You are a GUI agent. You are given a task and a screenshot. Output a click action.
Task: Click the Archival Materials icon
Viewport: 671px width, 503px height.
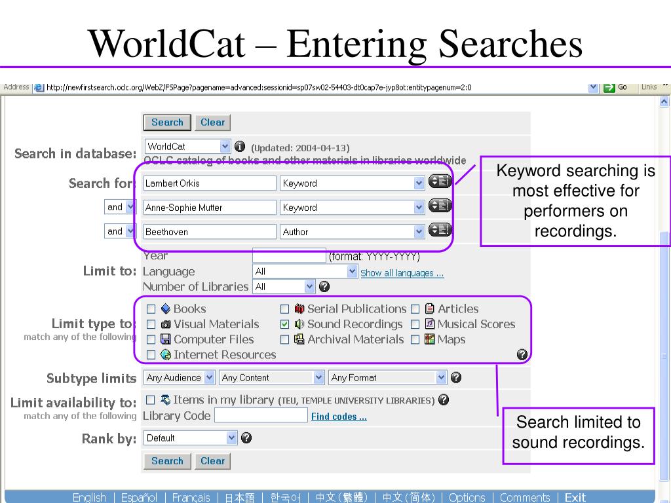coord(299,339)
